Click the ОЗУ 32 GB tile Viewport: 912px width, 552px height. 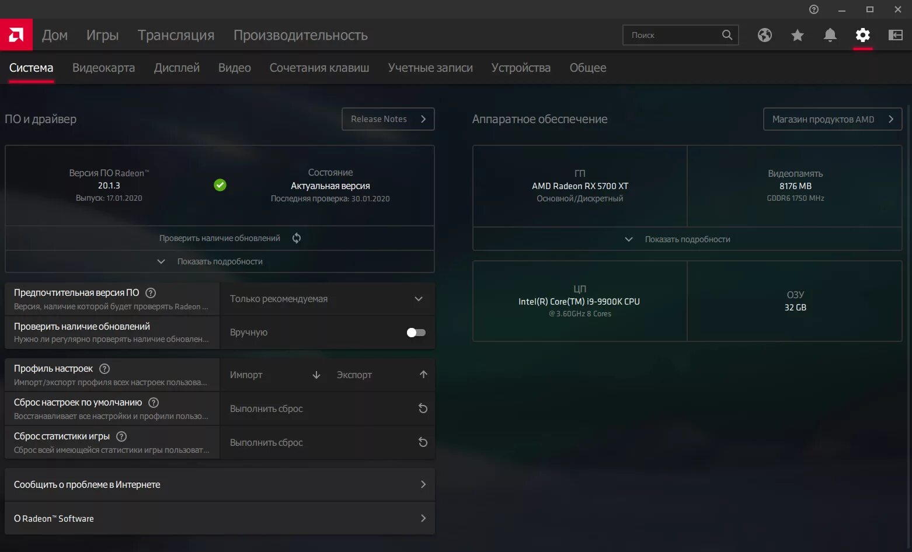(795, 301)
